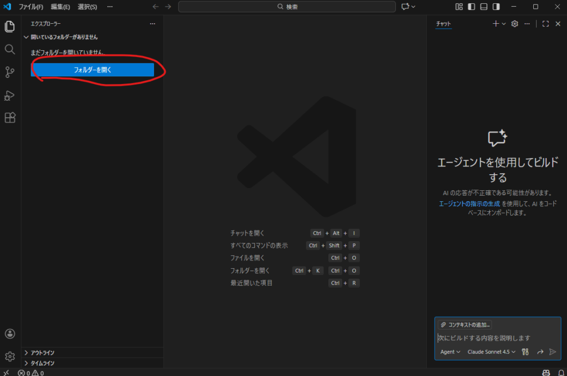The width and height of the screenshot is (567, 376).
Task: Click the Configure Tools icon in chat input
Action: (525, 352)
